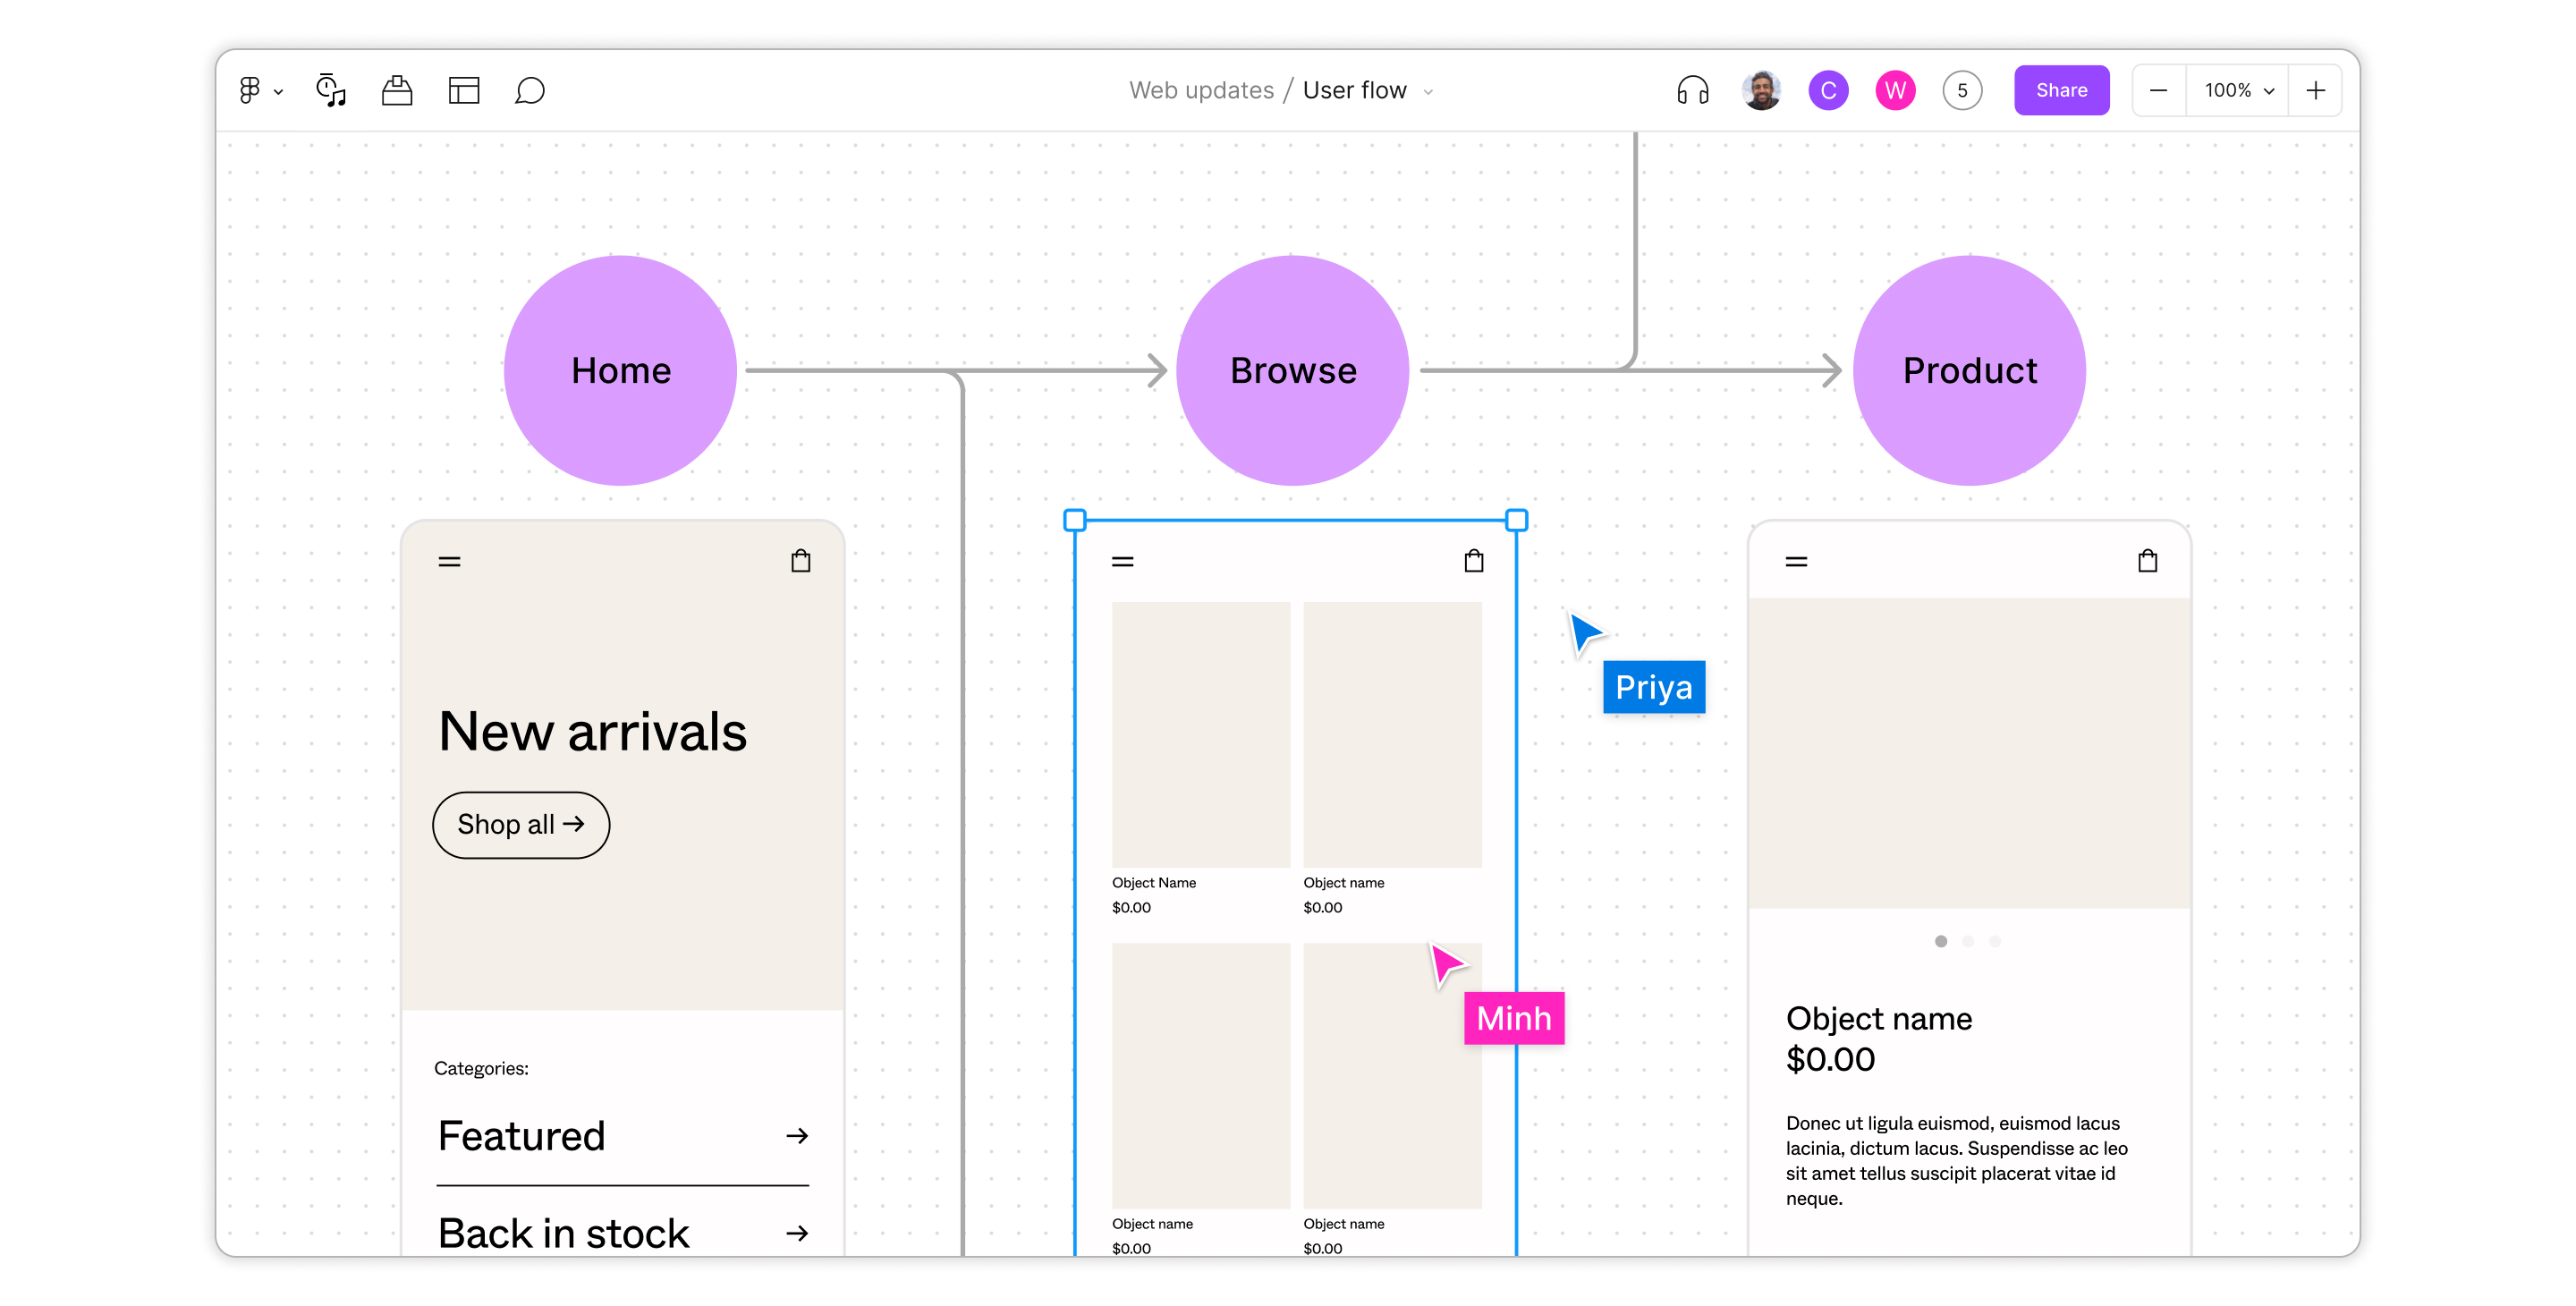The width and height of the screenshot is (2576, 1306).
Task: Click the Shop all button in the wireframe
Action: (x=520, y=824)
